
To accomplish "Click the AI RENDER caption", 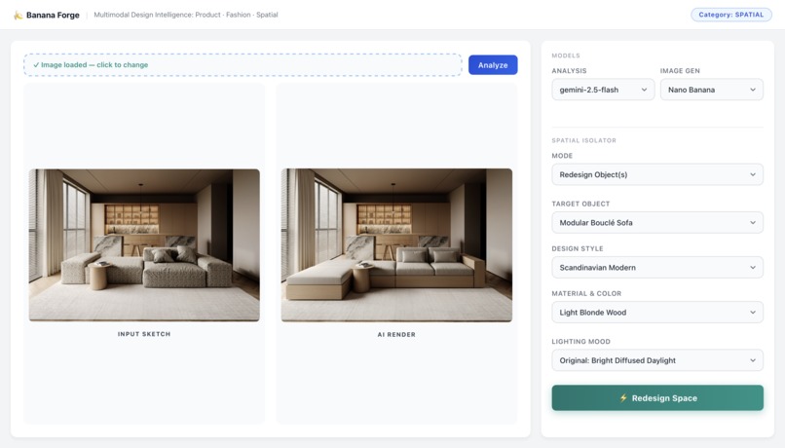I will coord(396,334).
